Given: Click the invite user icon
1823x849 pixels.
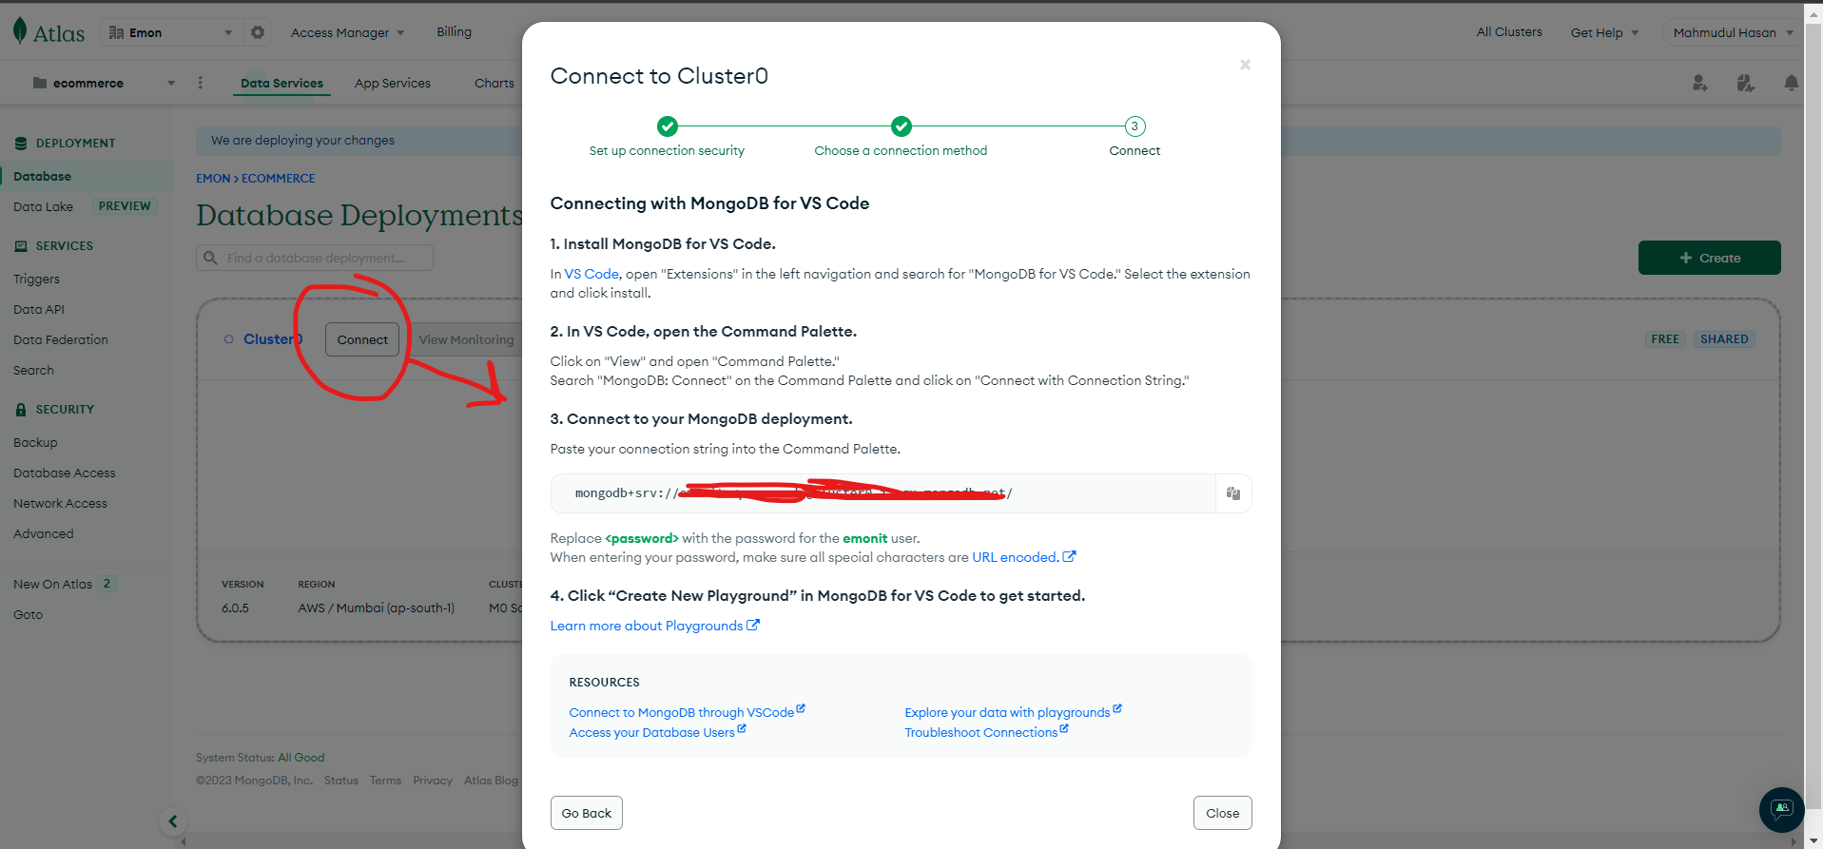Looking at the screenshot, I should (x=1700, y=84).
